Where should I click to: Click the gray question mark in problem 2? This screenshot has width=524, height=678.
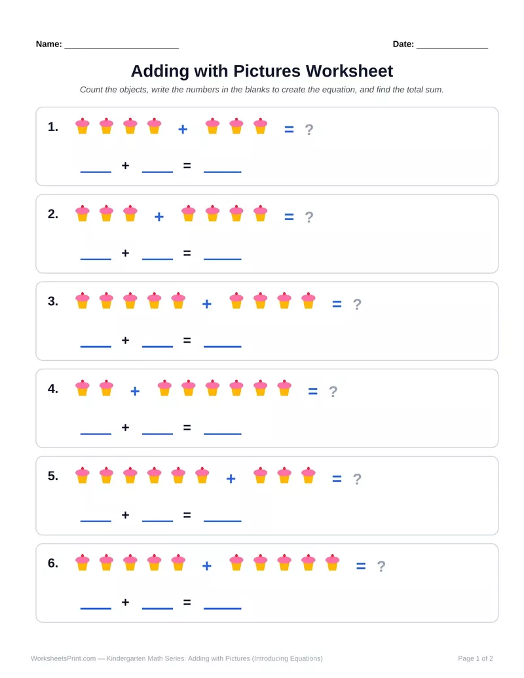[309, 217]
